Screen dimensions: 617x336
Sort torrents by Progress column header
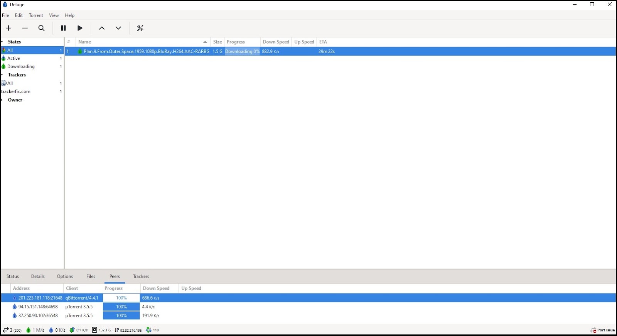pyautogui.click(x=242, y=42)
